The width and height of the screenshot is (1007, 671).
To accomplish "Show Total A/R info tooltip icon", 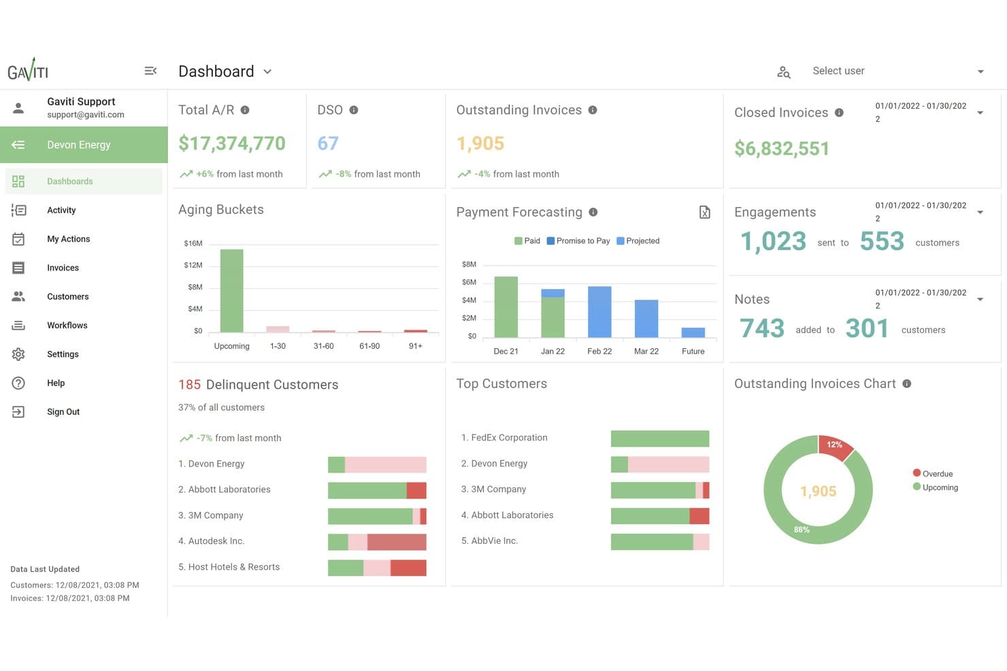I will click(x=245, y=110).
